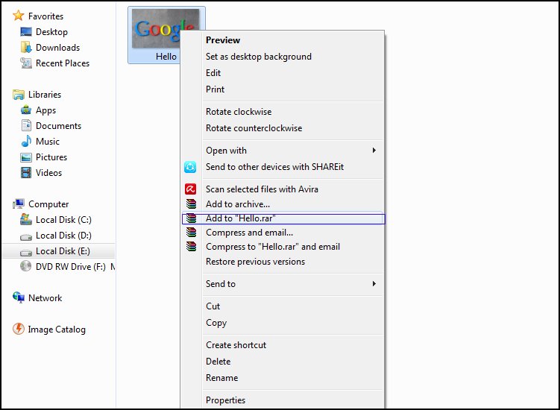Open Desktop label in Favorites

coord(51,32)
